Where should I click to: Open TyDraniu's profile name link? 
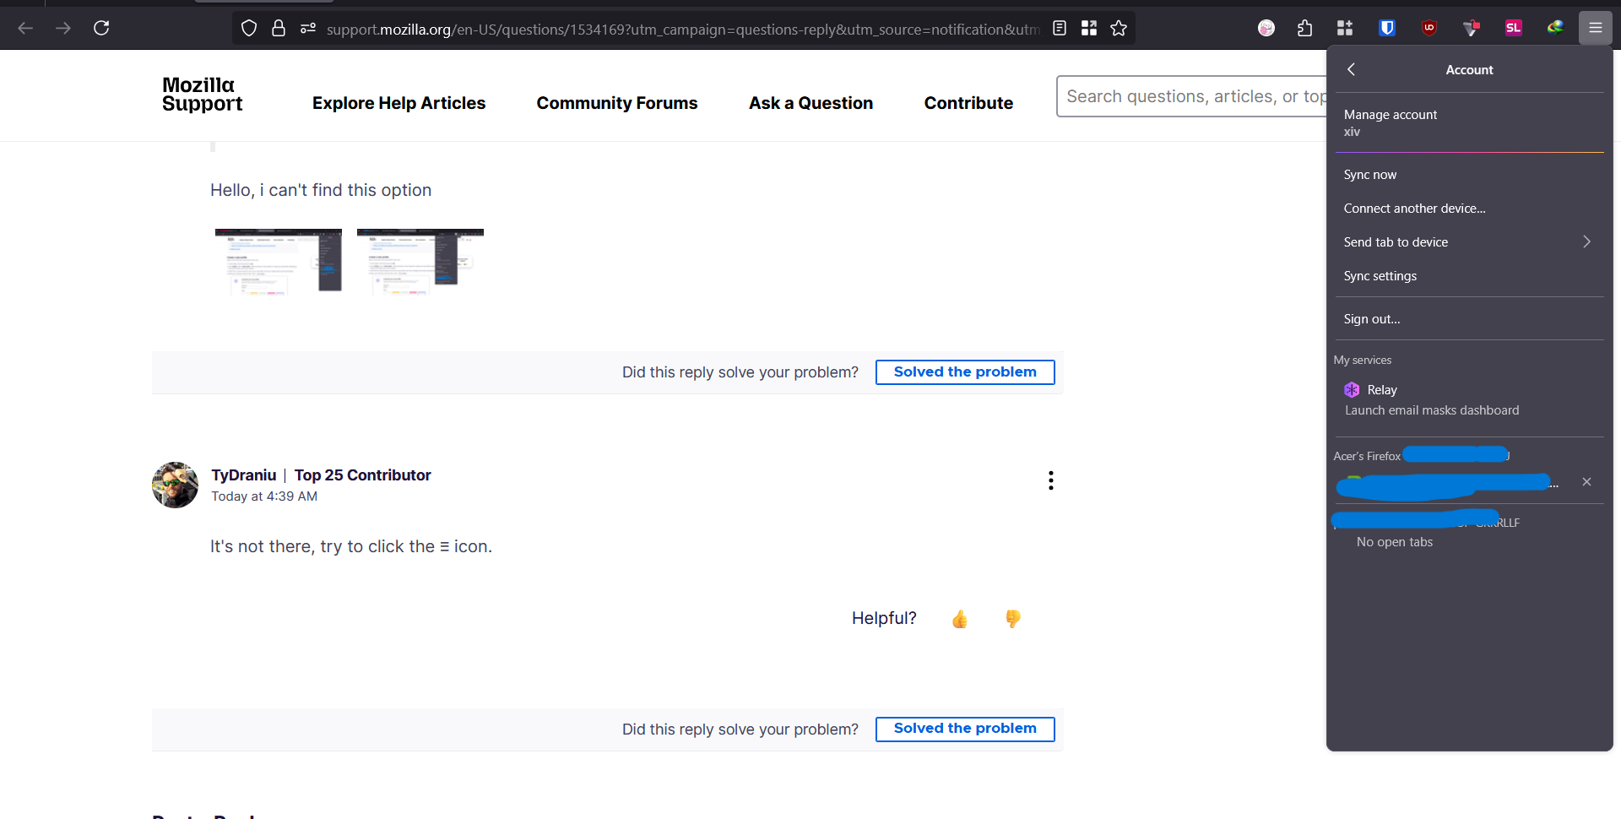click(x=244, y=475)
